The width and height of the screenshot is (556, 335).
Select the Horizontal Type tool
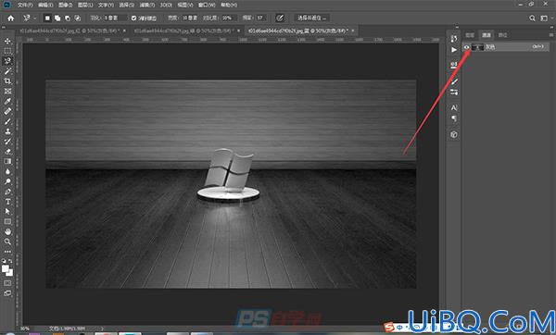(x=7, y=202)
